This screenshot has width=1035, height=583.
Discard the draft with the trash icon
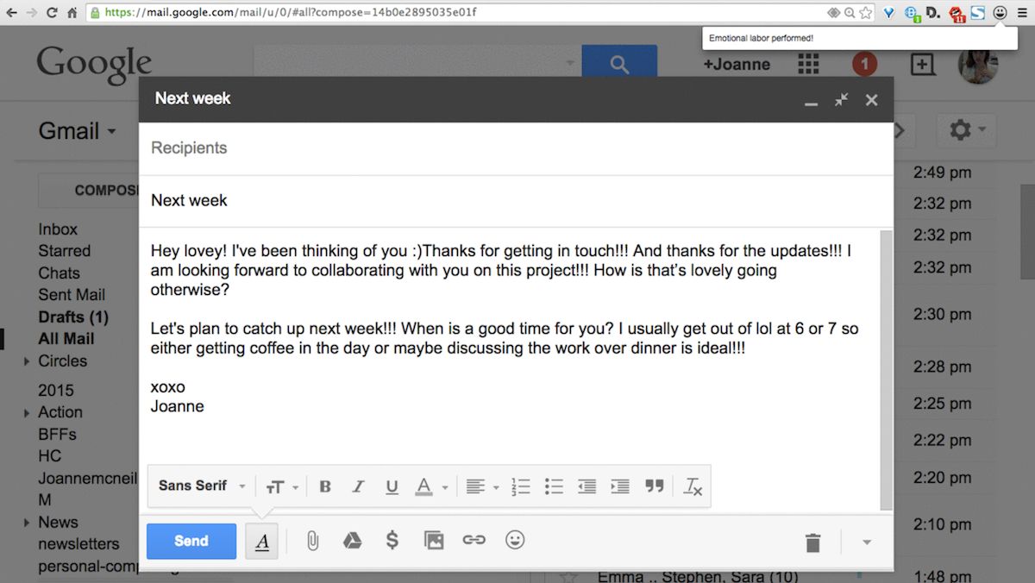pos(812,542)
